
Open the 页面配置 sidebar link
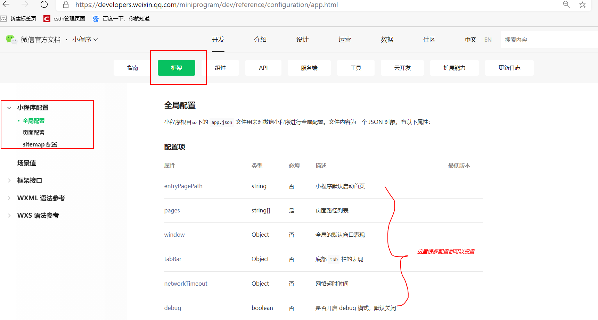[x=33, y=132]
